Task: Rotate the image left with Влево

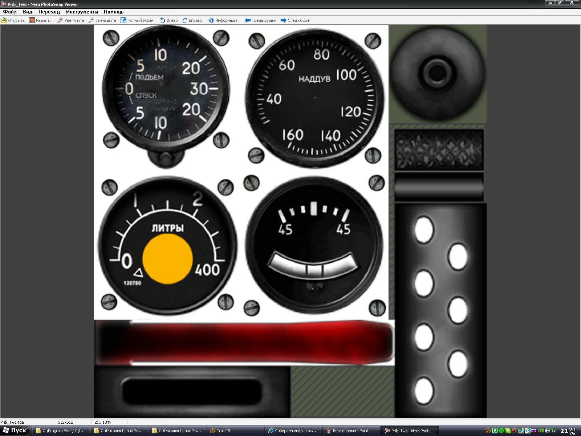Action: coord(169,20)
